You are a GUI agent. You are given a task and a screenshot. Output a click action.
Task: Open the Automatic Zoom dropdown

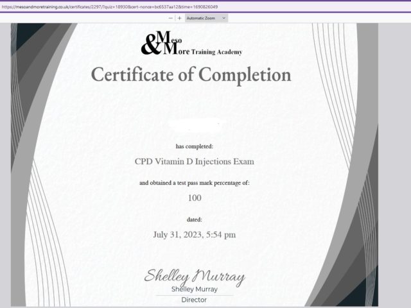point(205,18)
